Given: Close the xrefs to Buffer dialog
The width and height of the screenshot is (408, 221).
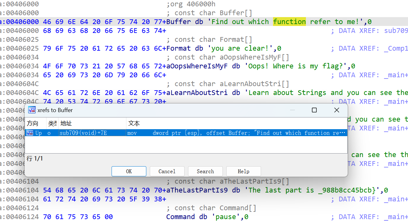Looking at the screenshot, I should [x=337, y=110].
